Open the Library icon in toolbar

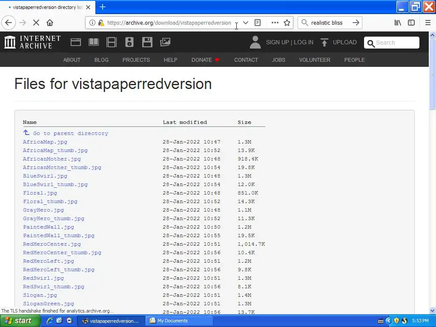[x=398, y=23]
